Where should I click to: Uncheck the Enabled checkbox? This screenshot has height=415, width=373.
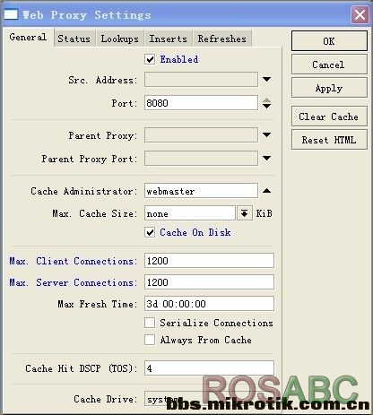point(150,59)
